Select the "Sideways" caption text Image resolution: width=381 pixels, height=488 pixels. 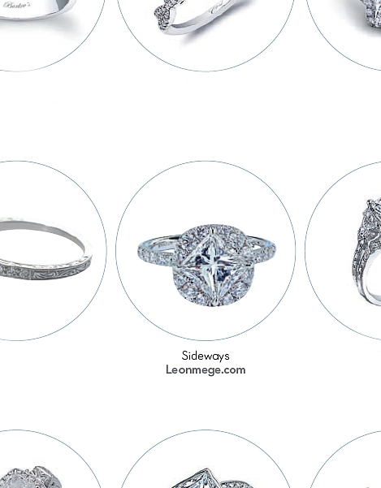[x=206, y=356]
